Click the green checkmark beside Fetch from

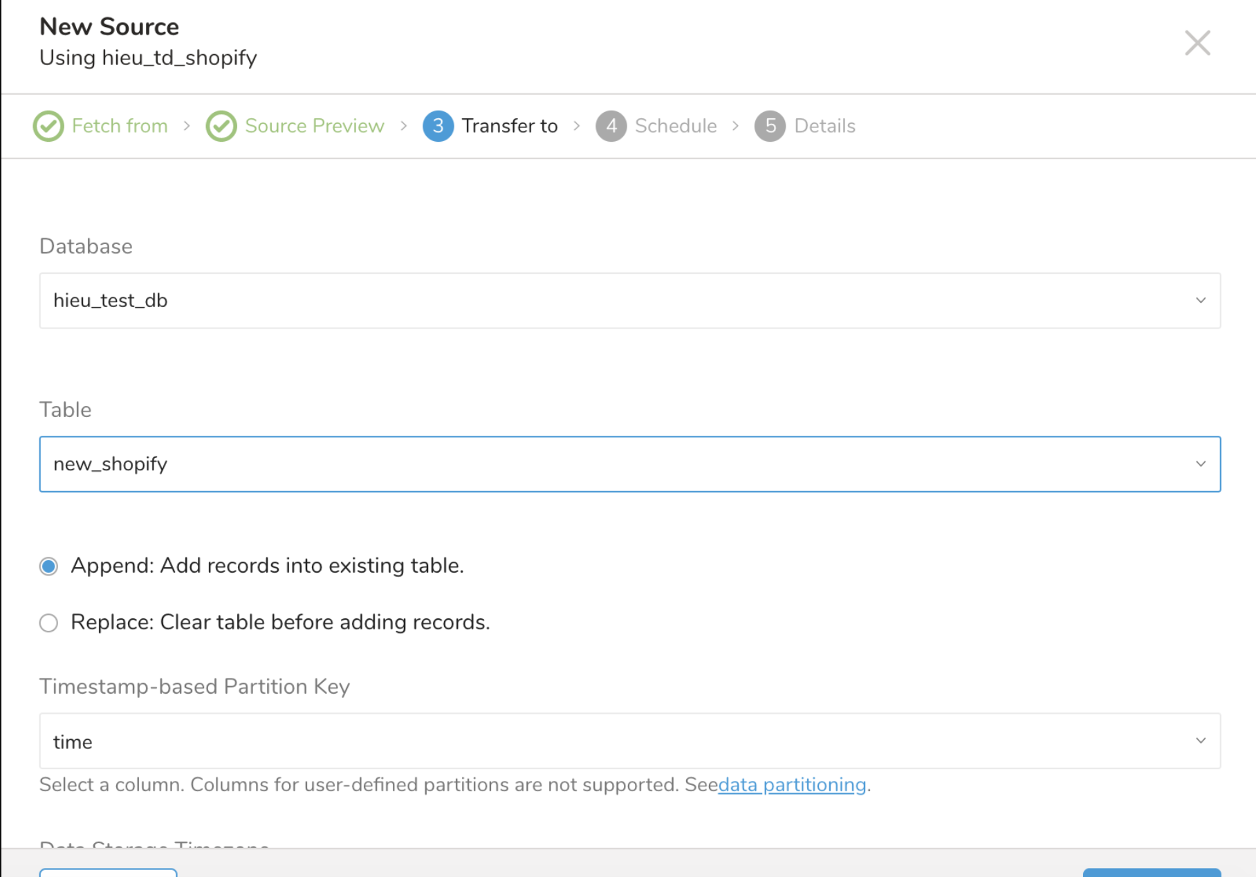(48, 126)
